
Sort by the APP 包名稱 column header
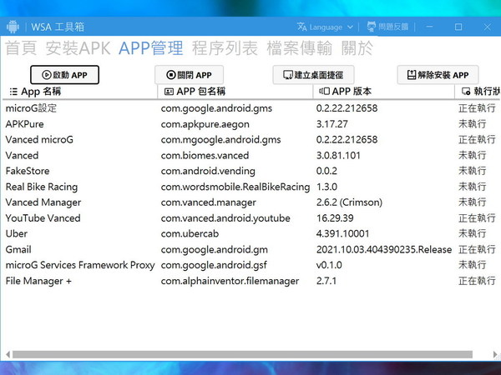(x=235, y=92)
